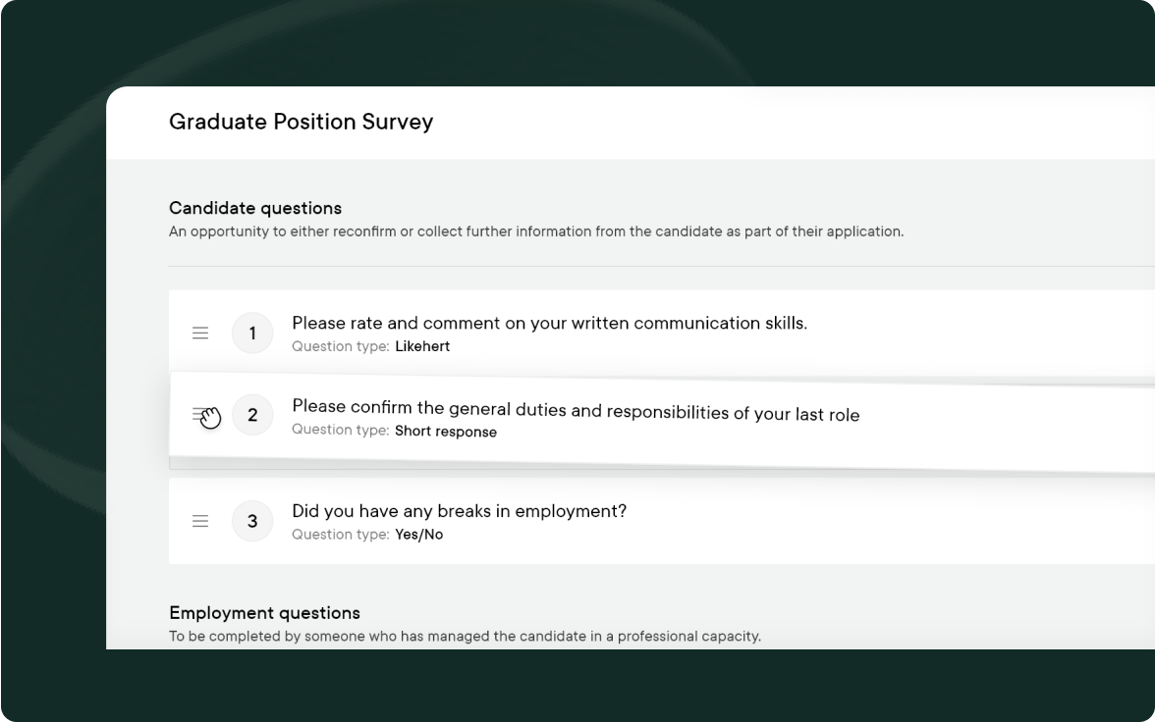
Task: Click the 'Likehert' question type value
Action: pyautogui.click(x=422, y=346)
